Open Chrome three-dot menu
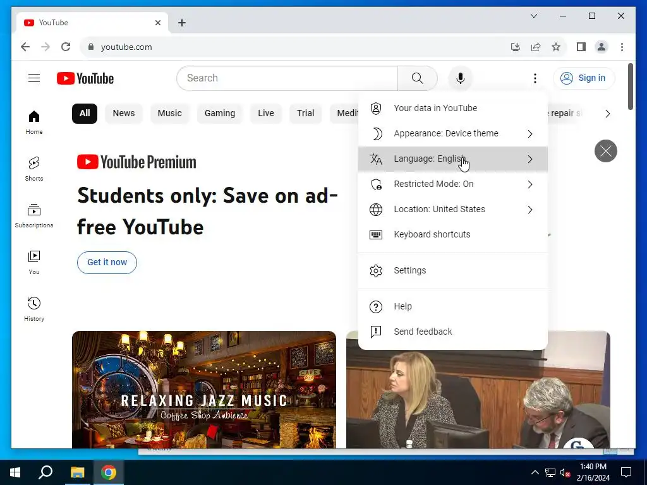647x485 pixels. click(622, 47)
